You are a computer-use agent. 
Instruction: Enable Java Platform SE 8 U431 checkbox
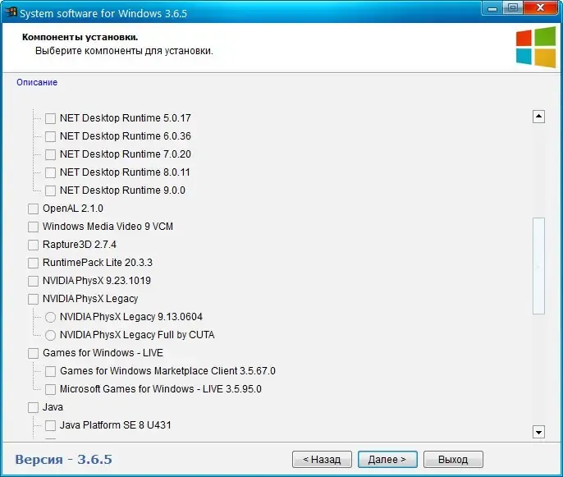[50, 425]
